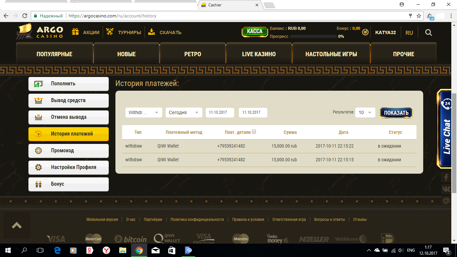
Task: Click the start date field 11.10.2017
Action: pos(220,113)
